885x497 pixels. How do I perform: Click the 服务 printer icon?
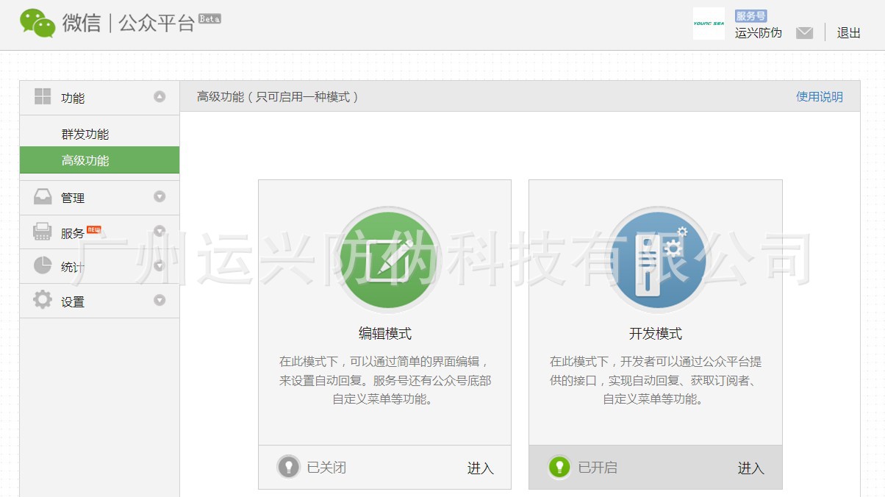coord(43,232)
